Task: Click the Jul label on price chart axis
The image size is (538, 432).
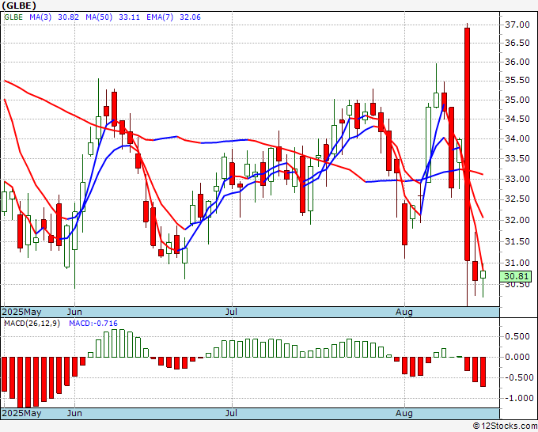Action: pos(231,312)
